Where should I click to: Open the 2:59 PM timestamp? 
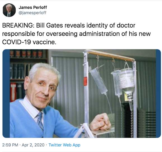click(10, 145)
